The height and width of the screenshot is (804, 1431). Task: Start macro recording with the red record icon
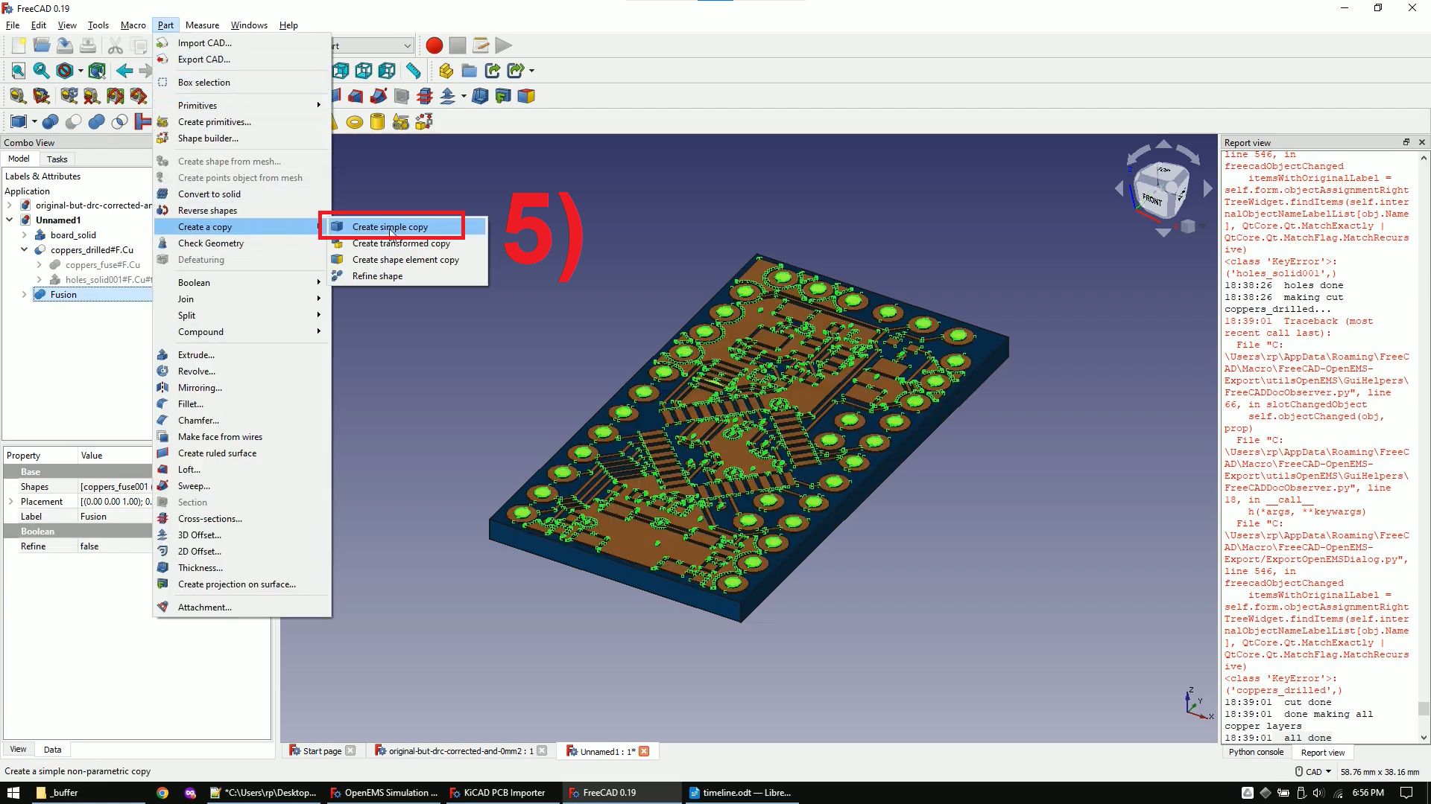[434, 45]
